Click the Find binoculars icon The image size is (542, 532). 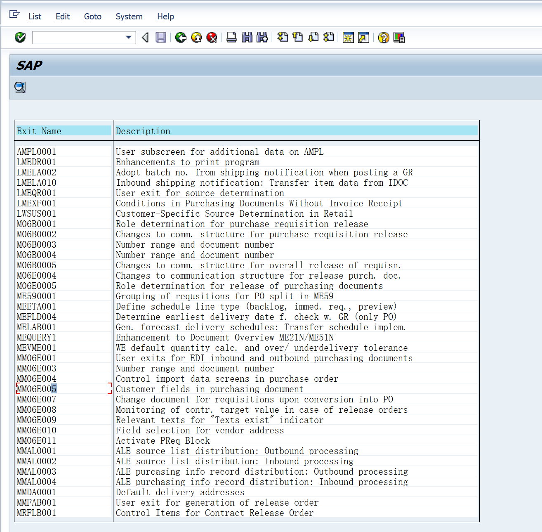(247, 38)
